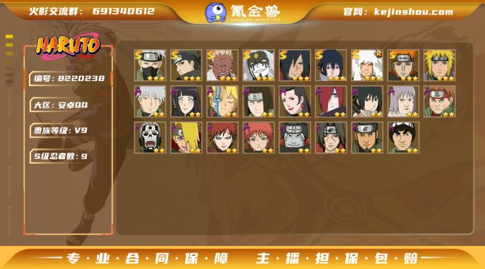Image resolution: width=485 pixels, height=269 pixels.
Task: Select the red-haired Nagato A-rank portrait
Action: [x=331, y=102]
